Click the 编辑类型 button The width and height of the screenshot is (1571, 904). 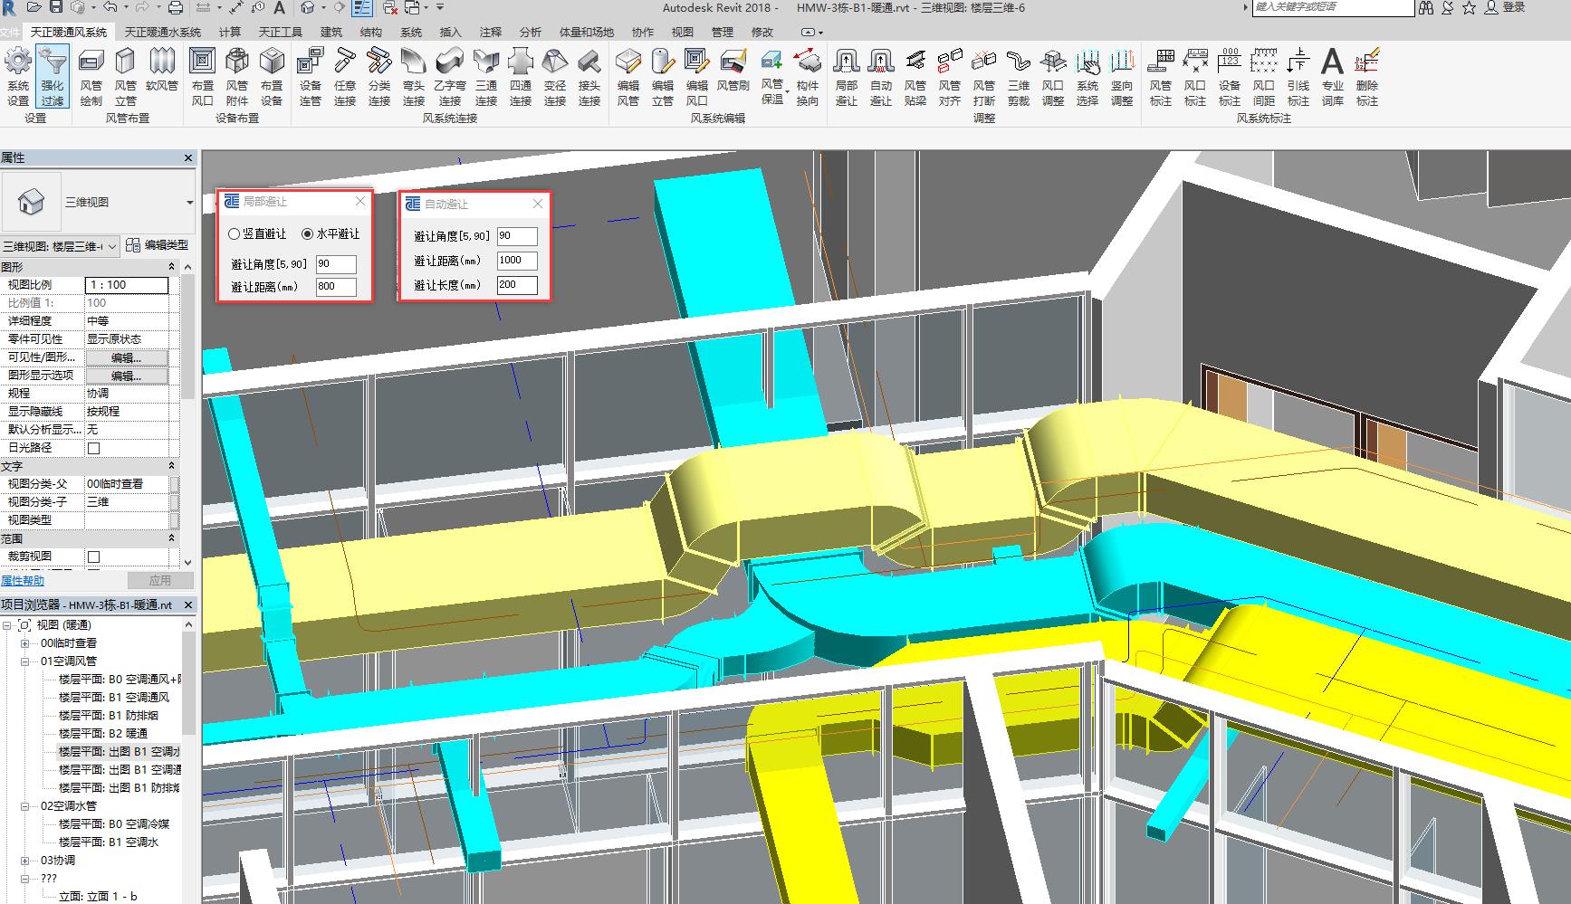[x=157, y=245]
